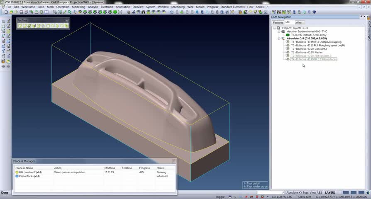
Task: Click the Process Name column header
Action: (24, 168)
